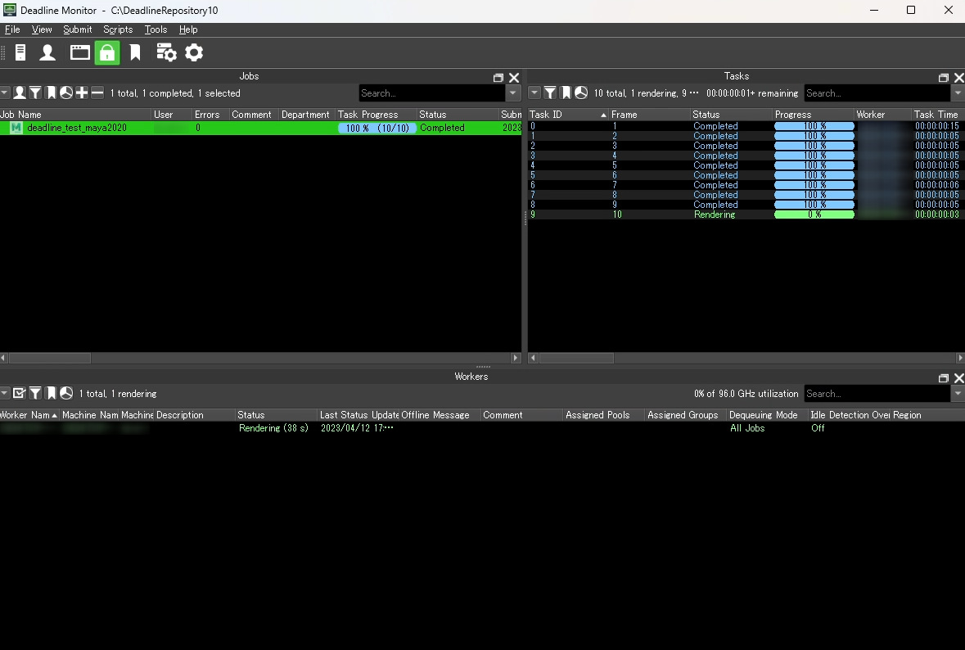Select the deadline_test_maya2020 job row
The height and width of the screenshot is (650, 965).
click(77, 129)
